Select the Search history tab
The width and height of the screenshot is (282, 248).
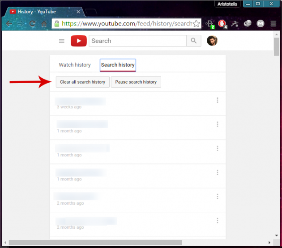click(x=118, y=65)
